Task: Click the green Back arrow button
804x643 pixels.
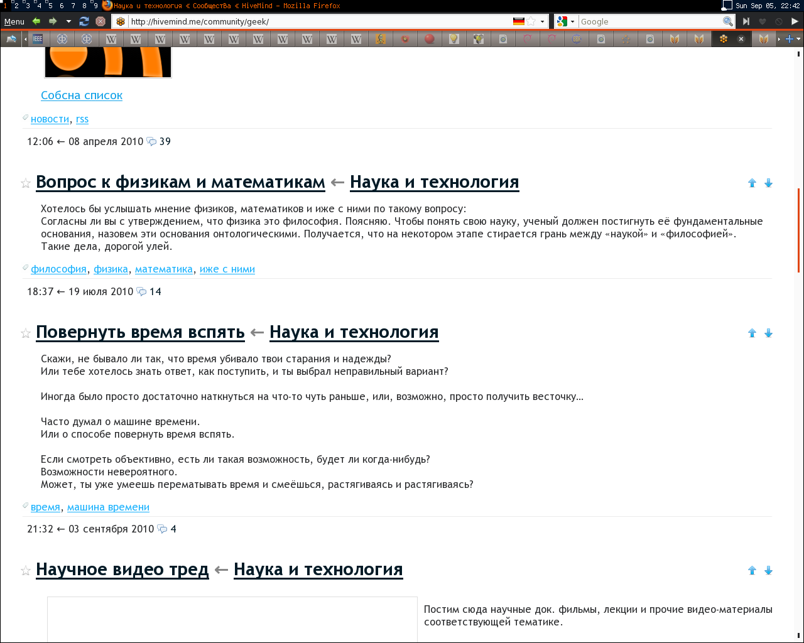Action: click(x=36, y=21)
